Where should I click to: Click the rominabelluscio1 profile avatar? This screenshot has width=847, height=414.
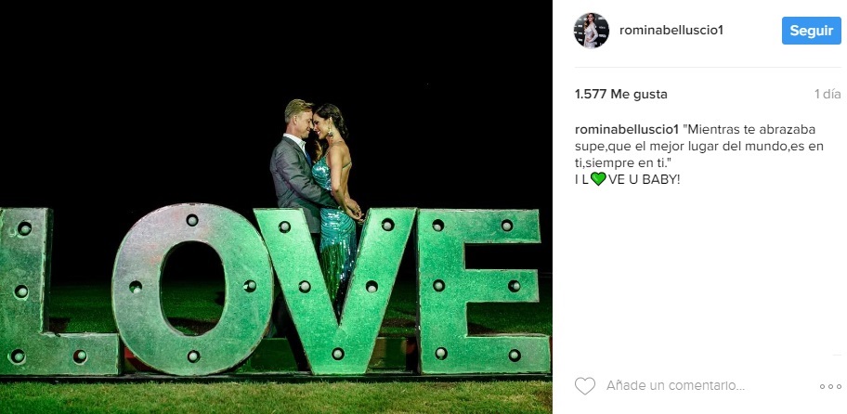(592, 31)
